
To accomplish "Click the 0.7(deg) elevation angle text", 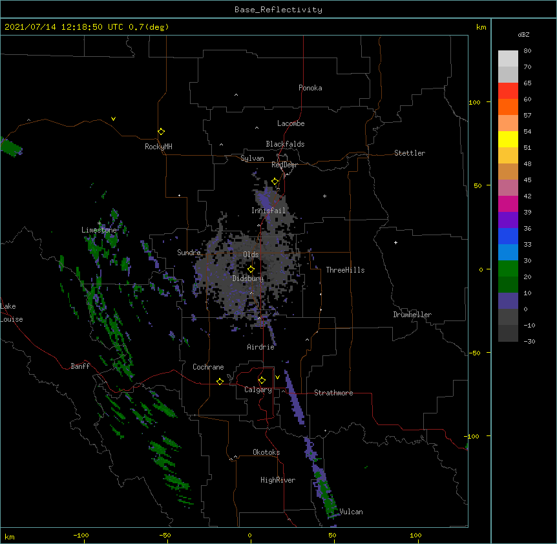I will 149,27.
